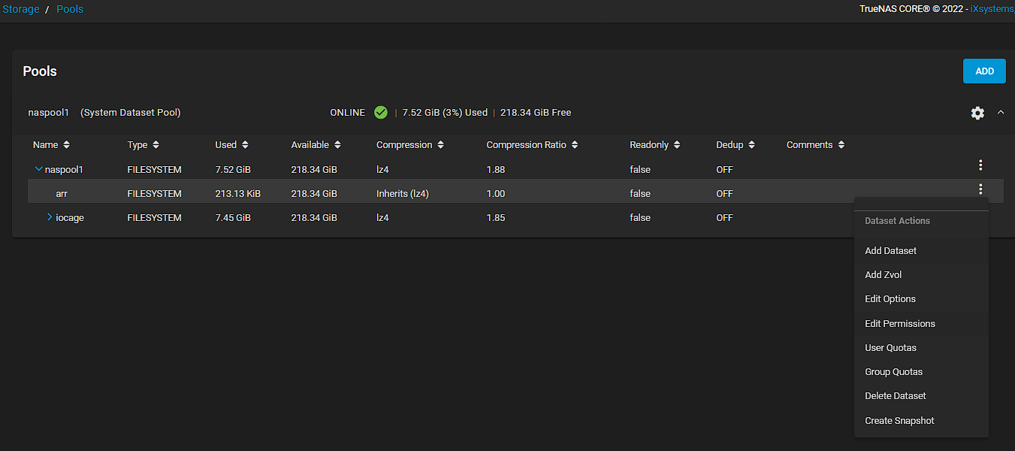Image resolution: width=1015 pixels, height=451 pixels.
Task: Sort by the Available column
Action: 316,145
